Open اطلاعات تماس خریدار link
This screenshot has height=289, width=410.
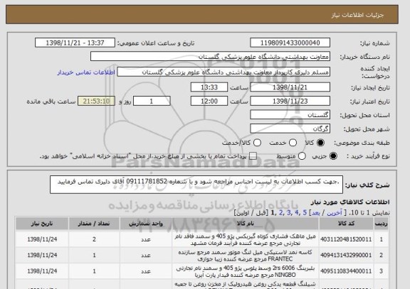(x=86, y=72)
